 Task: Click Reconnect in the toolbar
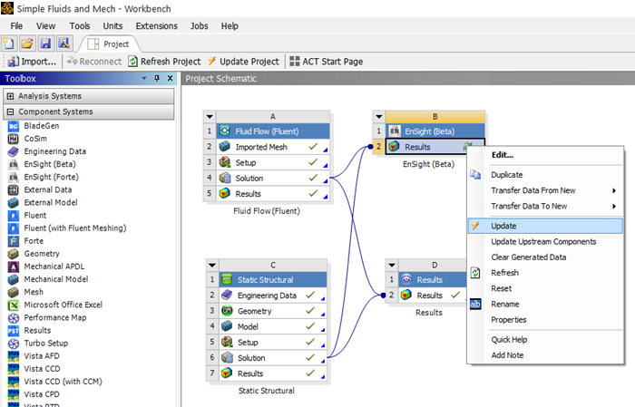click(94, 62)
